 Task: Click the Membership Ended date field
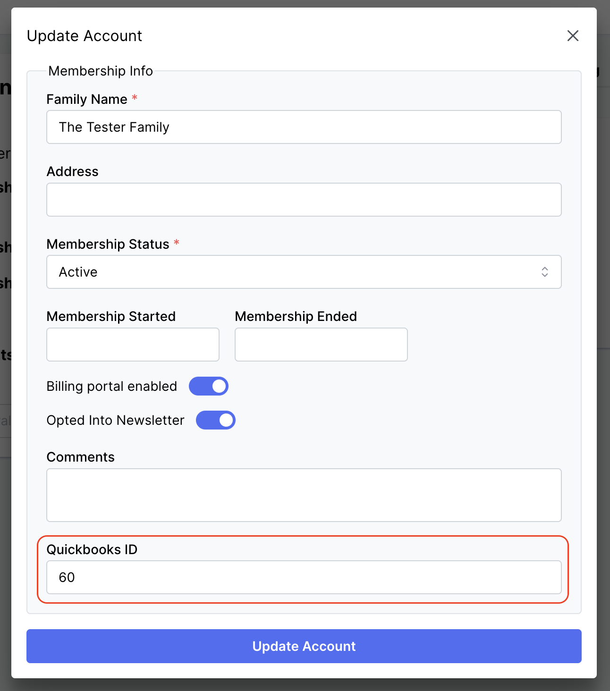pos(321,345)
